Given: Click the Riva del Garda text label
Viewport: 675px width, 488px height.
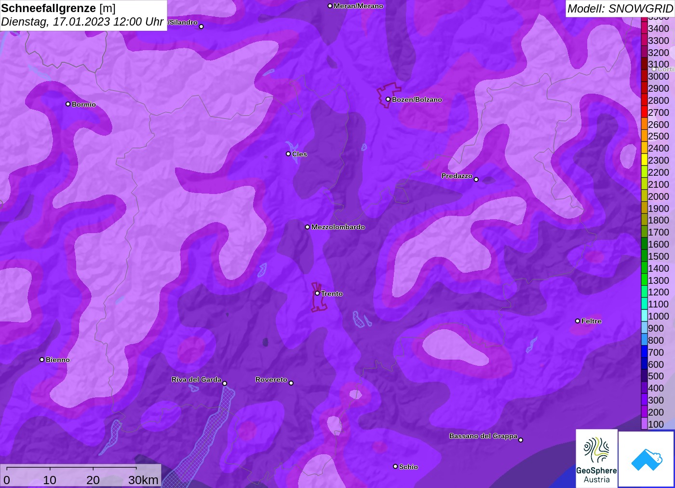Looking at the screenshot, I should pyautogui.click(x=196, y=379).
